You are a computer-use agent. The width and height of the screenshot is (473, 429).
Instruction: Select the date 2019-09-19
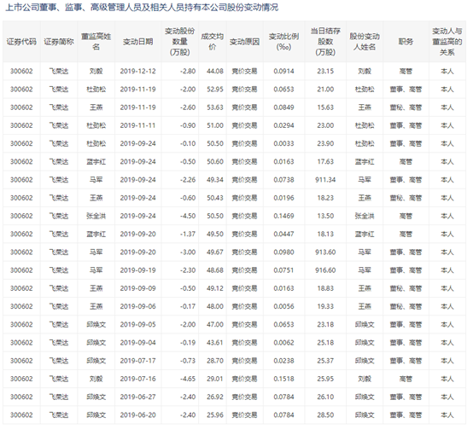click(x=137, y=270)
